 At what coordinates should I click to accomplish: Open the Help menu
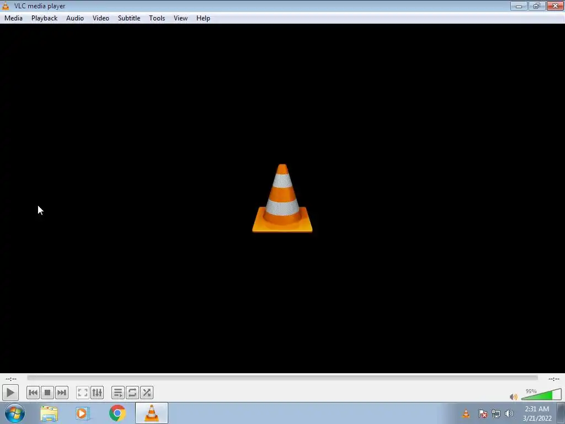pos(203,18)
